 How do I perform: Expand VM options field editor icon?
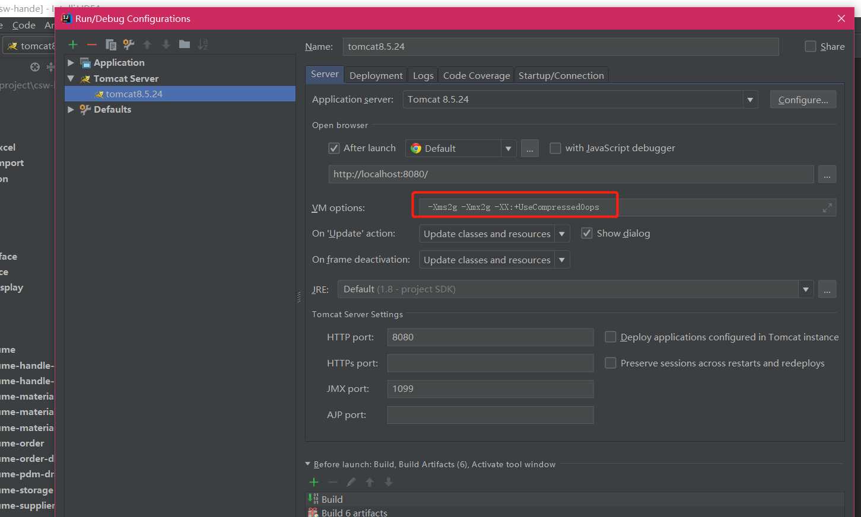pyautogui.click(x=827, y=208)
